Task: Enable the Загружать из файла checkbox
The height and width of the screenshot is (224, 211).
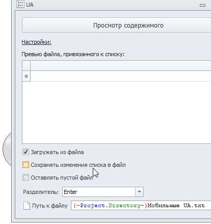Action: coord(25,152)
